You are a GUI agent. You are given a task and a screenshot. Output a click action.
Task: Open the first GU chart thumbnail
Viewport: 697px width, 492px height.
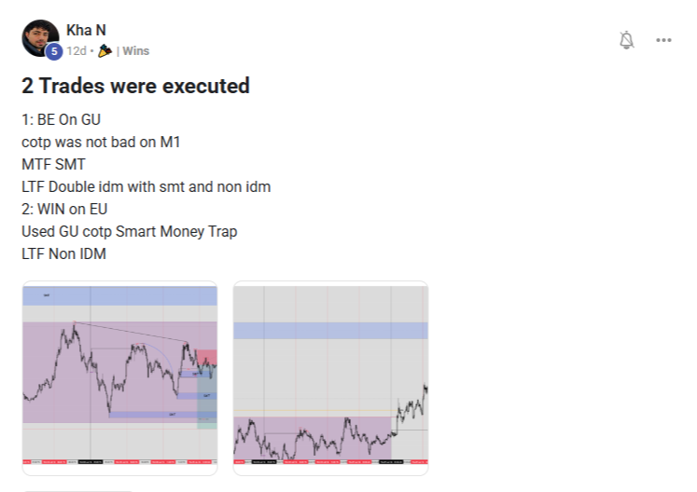[x=119, y=378]
